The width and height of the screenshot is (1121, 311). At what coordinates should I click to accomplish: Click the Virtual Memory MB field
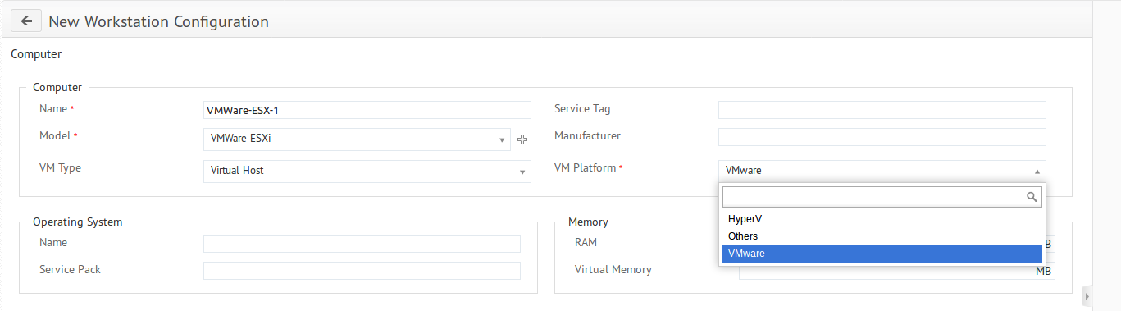[897, 271]
